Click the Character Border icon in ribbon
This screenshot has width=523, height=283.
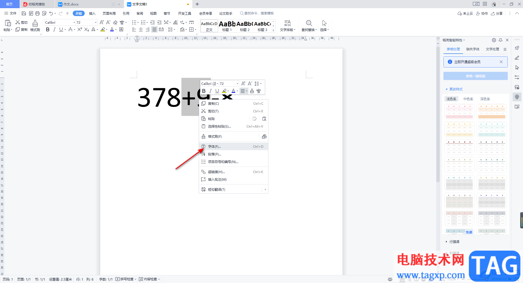121,29
